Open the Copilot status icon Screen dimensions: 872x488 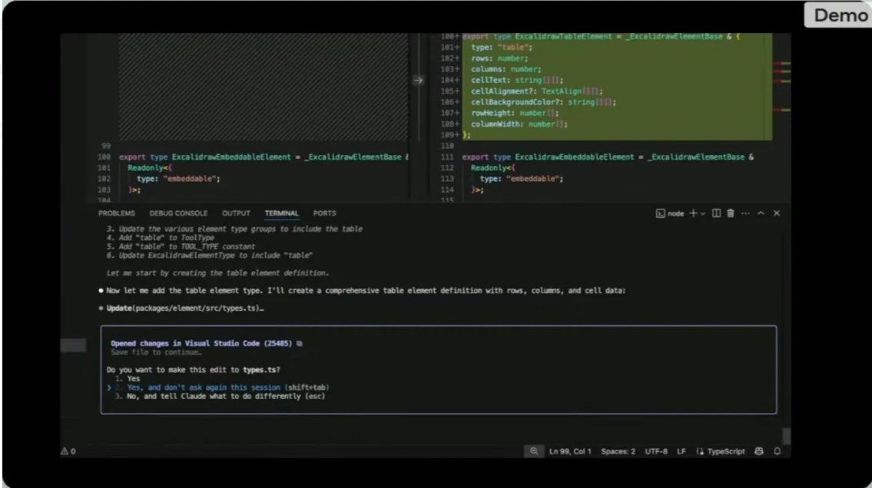759,451
